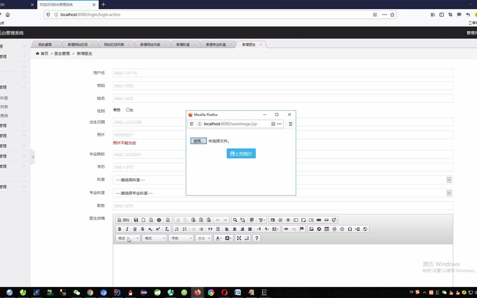Open WeChat from the taskbar
This screenshot has width=477, height=298.
pyautogui.click(x=76, y=293)
